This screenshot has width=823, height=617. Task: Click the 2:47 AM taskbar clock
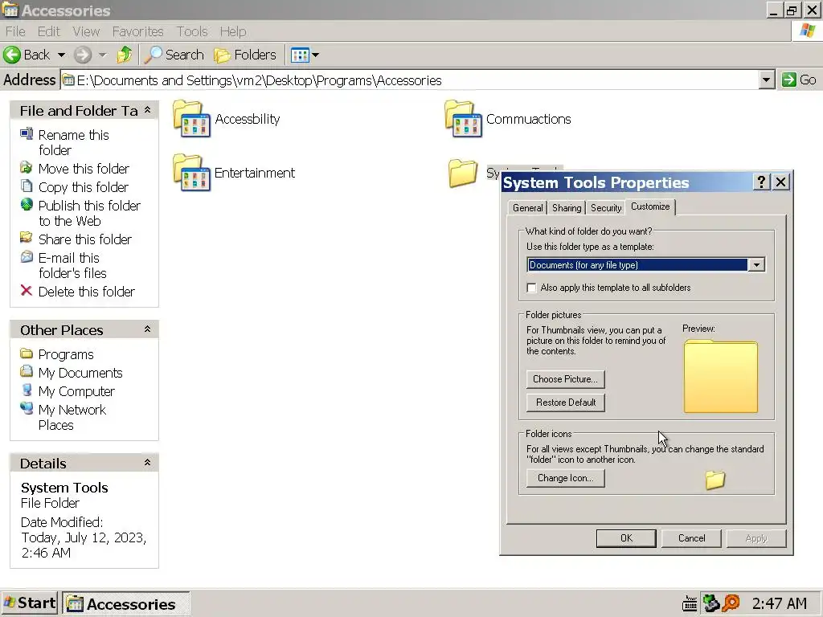click(780, 603)
